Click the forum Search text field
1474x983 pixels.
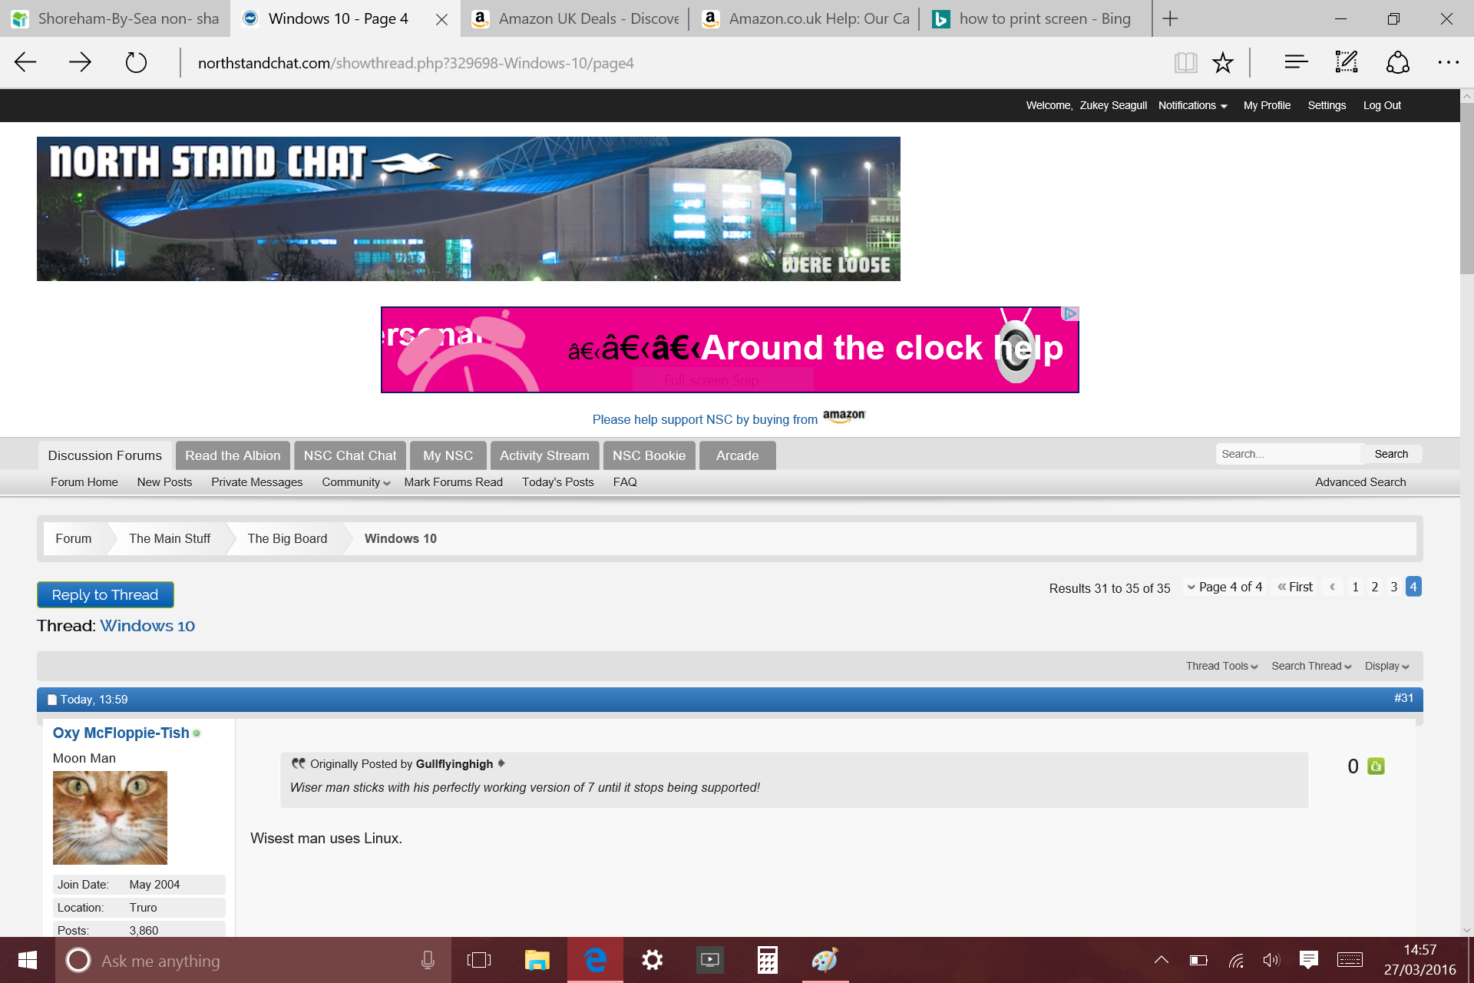(x=1288, y=454)
